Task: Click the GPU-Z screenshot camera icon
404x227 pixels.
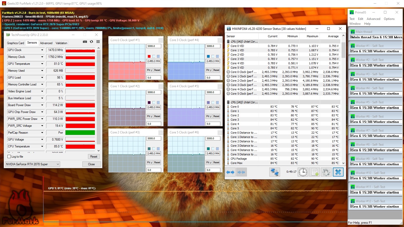Action: coord(85,42)
